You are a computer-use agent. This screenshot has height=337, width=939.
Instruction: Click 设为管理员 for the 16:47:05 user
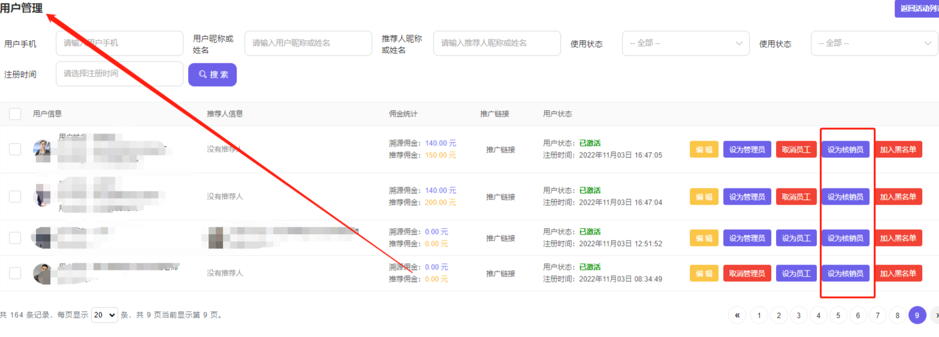(x=747, y=150)
